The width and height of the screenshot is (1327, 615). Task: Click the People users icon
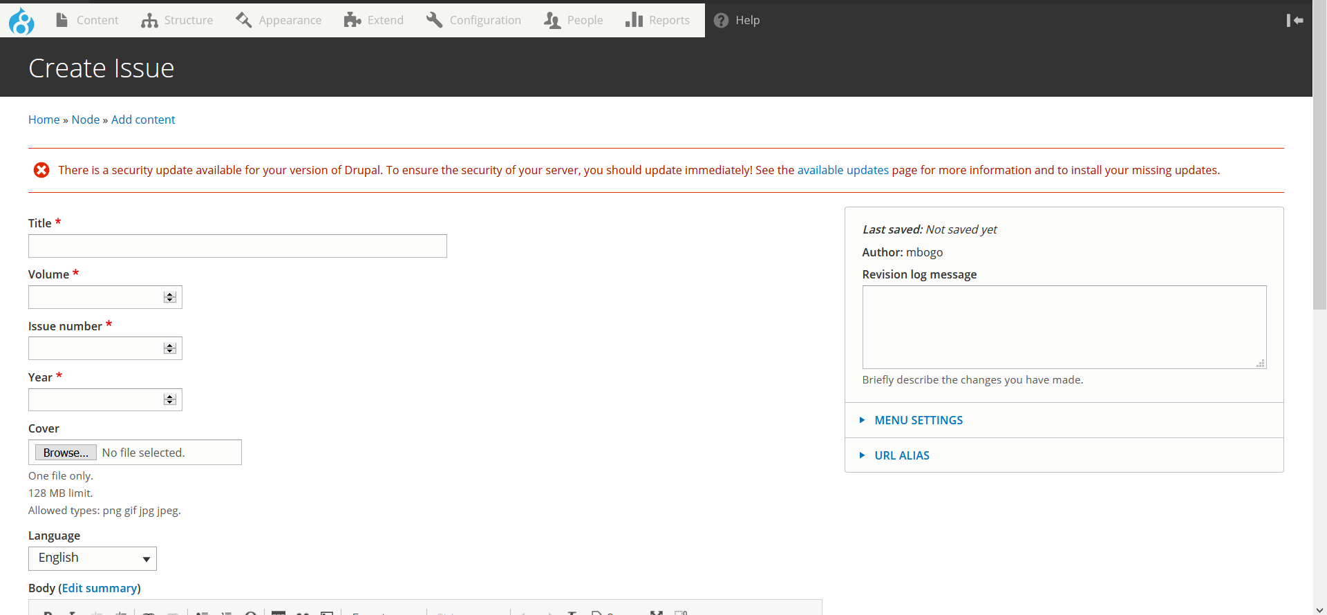[552, 20]
